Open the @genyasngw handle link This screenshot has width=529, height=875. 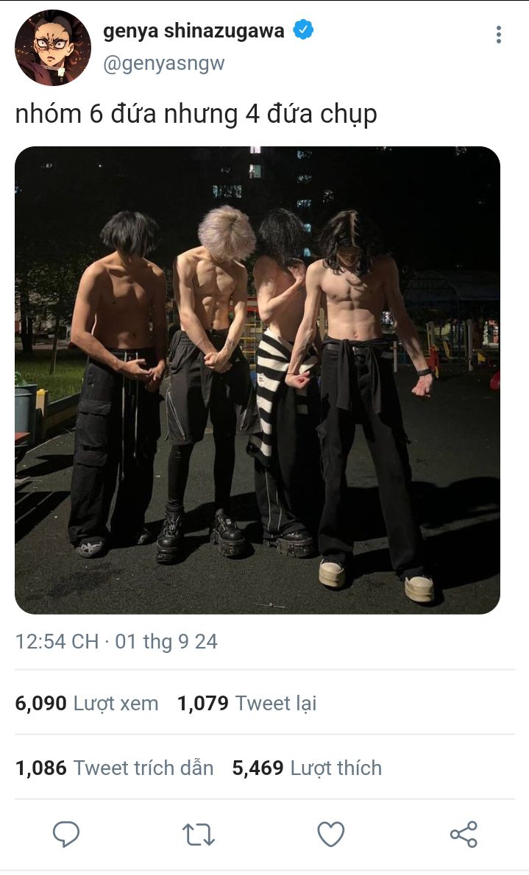pyautogui.click(x=163, y=64)
